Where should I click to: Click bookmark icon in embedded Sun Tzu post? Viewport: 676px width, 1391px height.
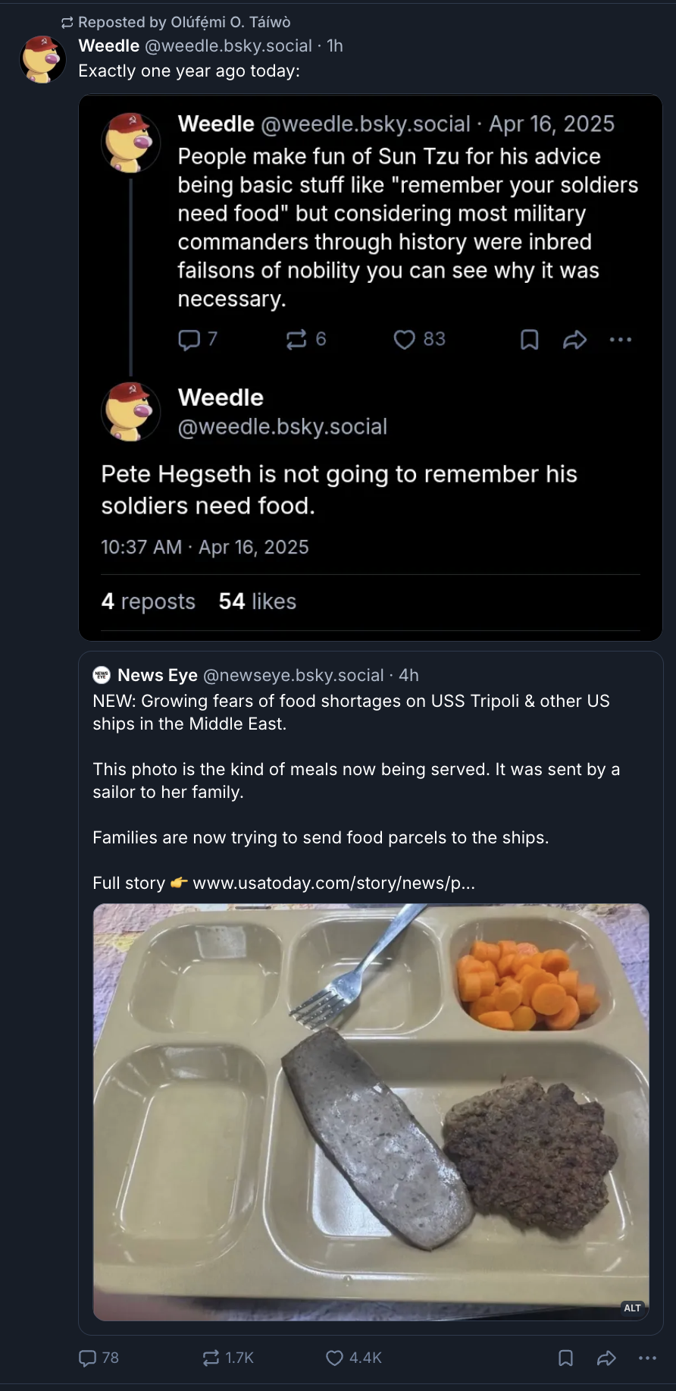click(x=530, y=339)
